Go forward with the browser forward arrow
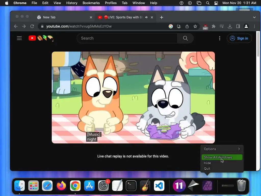Screen dimensions: 261x196 tap(24, 26)
